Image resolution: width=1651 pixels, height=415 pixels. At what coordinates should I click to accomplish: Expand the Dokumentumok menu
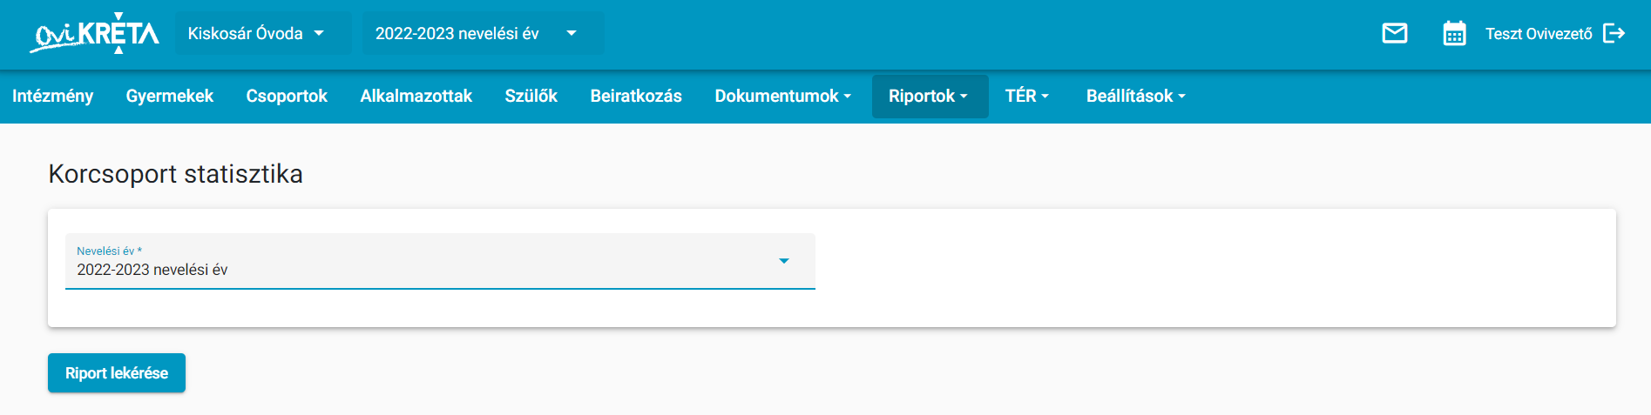tap(782, 96)
